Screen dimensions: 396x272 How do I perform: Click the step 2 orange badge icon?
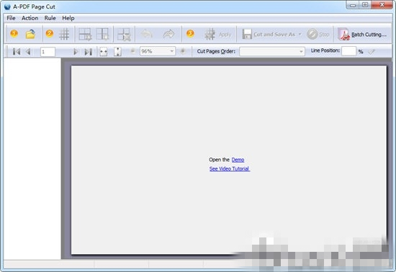click(x=50, y=34)
